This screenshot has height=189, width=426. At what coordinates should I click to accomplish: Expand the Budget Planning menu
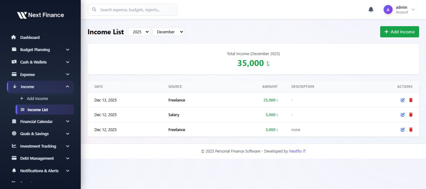67,50
